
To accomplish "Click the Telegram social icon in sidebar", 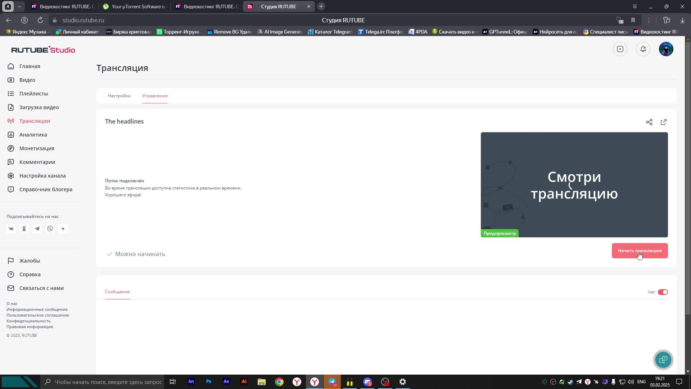I will coord(37,229).
